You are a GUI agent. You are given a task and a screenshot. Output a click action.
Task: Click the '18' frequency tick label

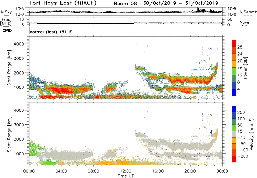pyautogui.click(x=22, y=19)
